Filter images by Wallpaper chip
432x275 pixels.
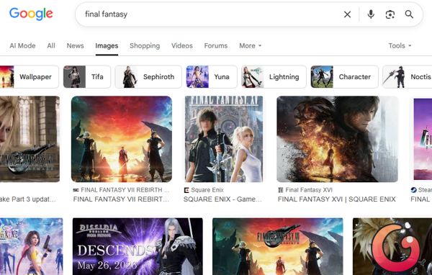coord(30,77)
